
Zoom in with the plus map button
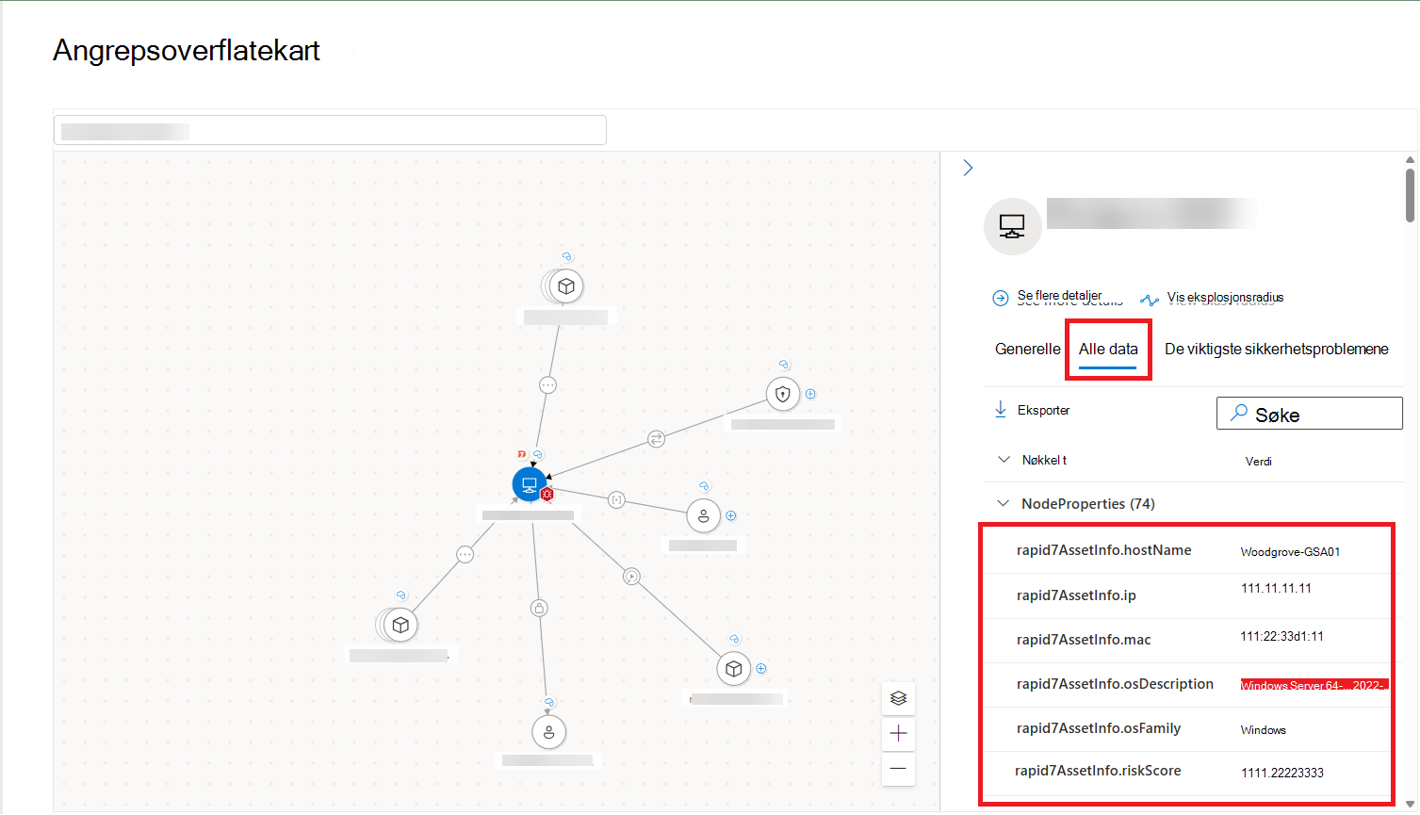[898, 733]
